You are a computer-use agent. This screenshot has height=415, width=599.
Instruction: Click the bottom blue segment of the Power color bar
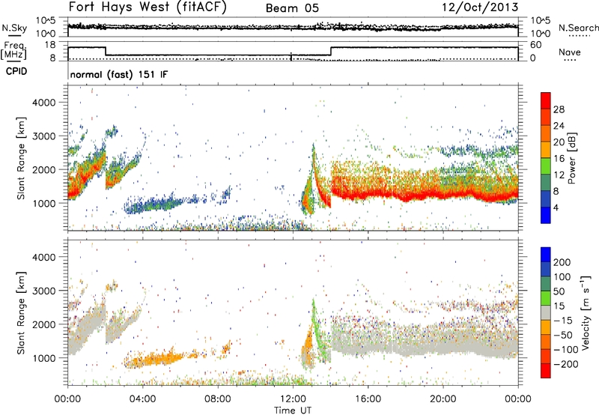[546, 215]
